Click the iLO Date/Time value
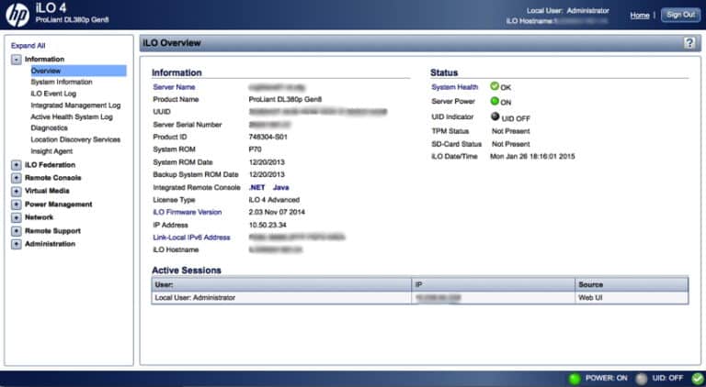The height and width of the screenshot is (387, 706). [x=532, y=157]
